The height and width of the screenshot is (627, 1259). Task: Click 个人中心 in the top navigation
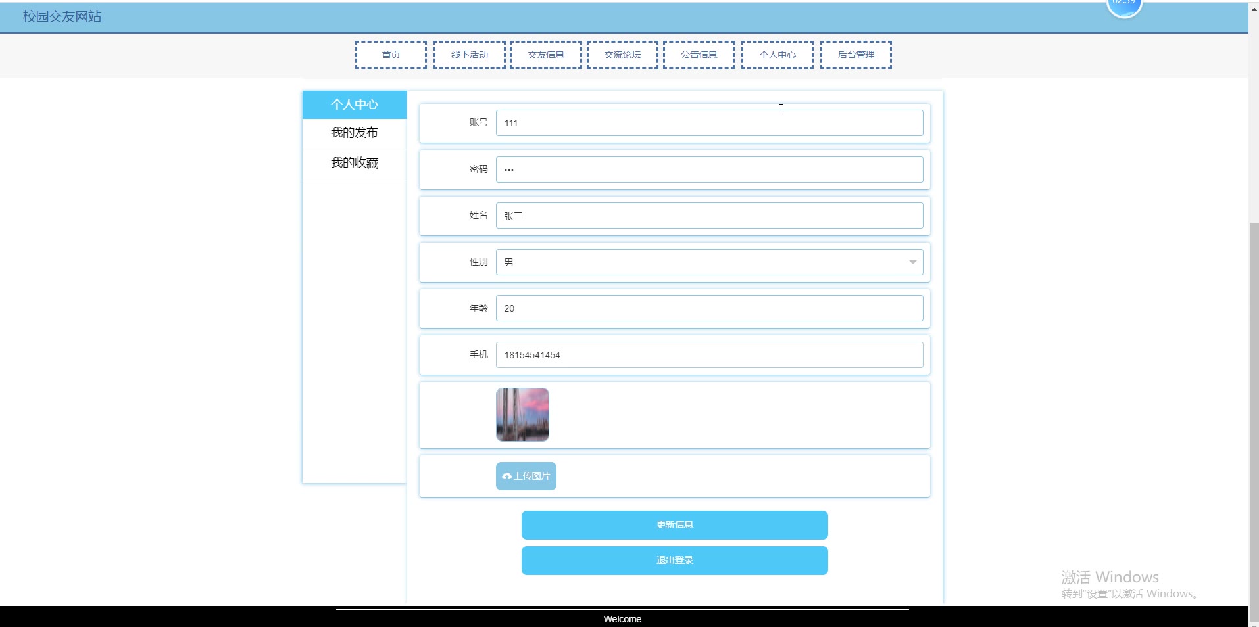point(778,55)
